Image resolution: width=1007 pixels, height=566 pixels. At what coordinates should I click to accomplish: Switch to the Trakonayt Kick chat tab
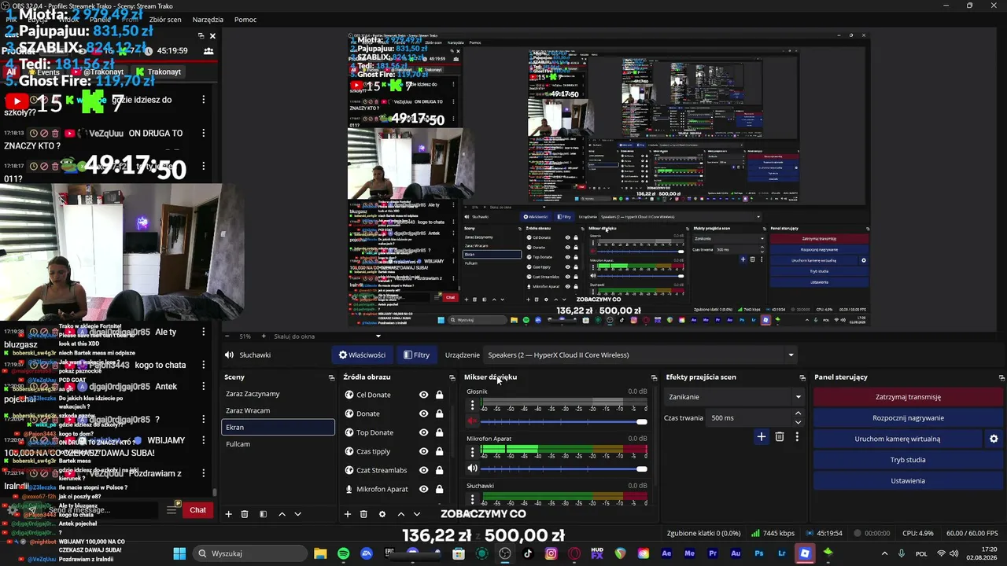(159, 72)
